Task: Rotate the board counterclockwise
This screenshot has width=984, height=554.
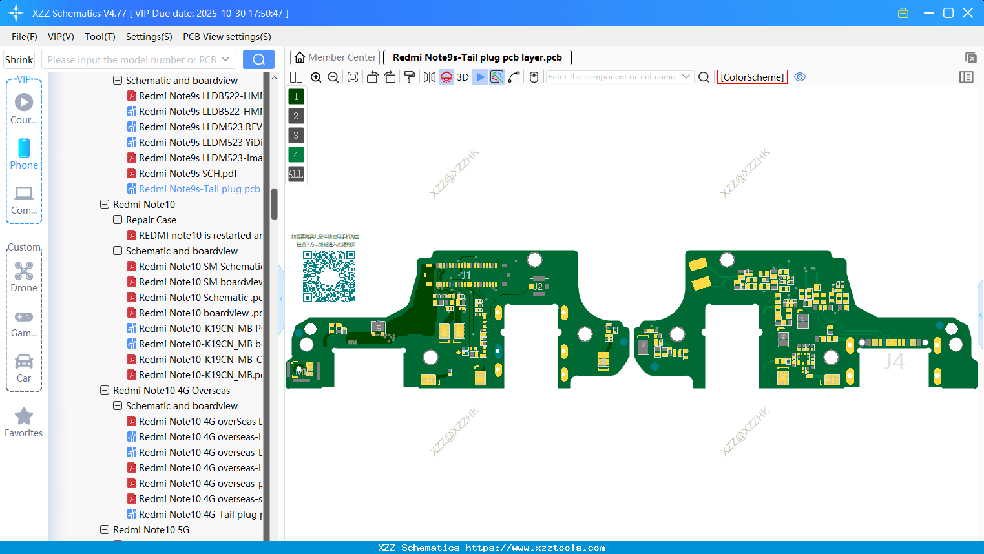Action: click(372, 77)
